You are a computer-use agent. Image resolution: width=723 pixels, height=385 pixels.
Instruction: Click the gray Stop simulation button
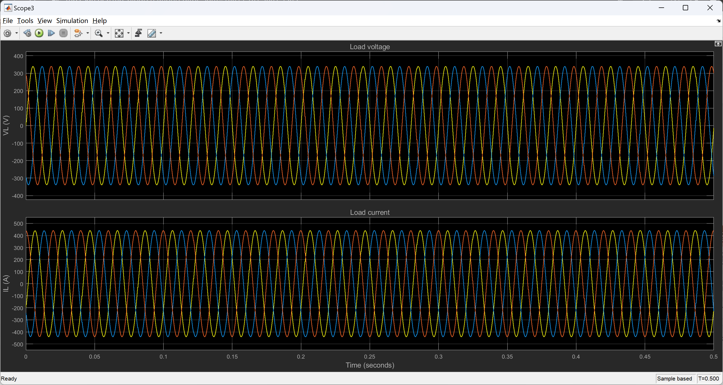64,33
